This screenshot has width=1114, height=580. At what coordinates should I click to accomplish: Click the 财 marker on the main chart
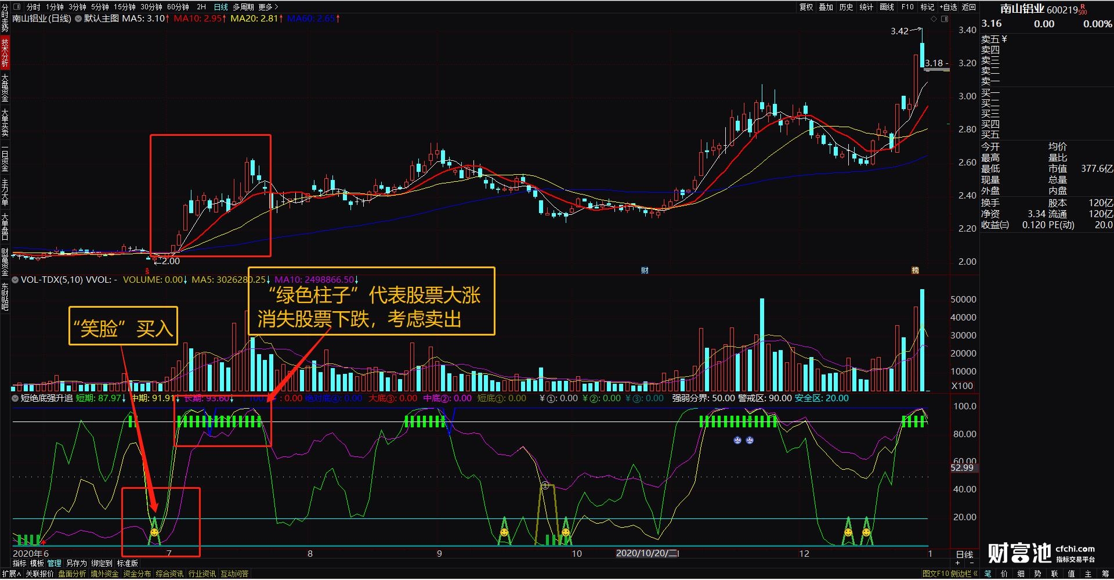pos(645,271)
